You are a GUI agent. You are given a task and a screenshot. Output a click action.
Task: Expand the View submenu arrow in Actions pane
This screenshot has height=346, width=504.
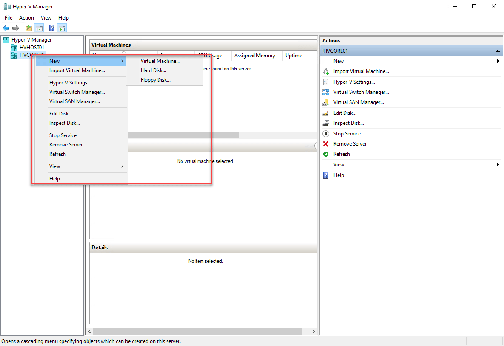tap(498, 165)
